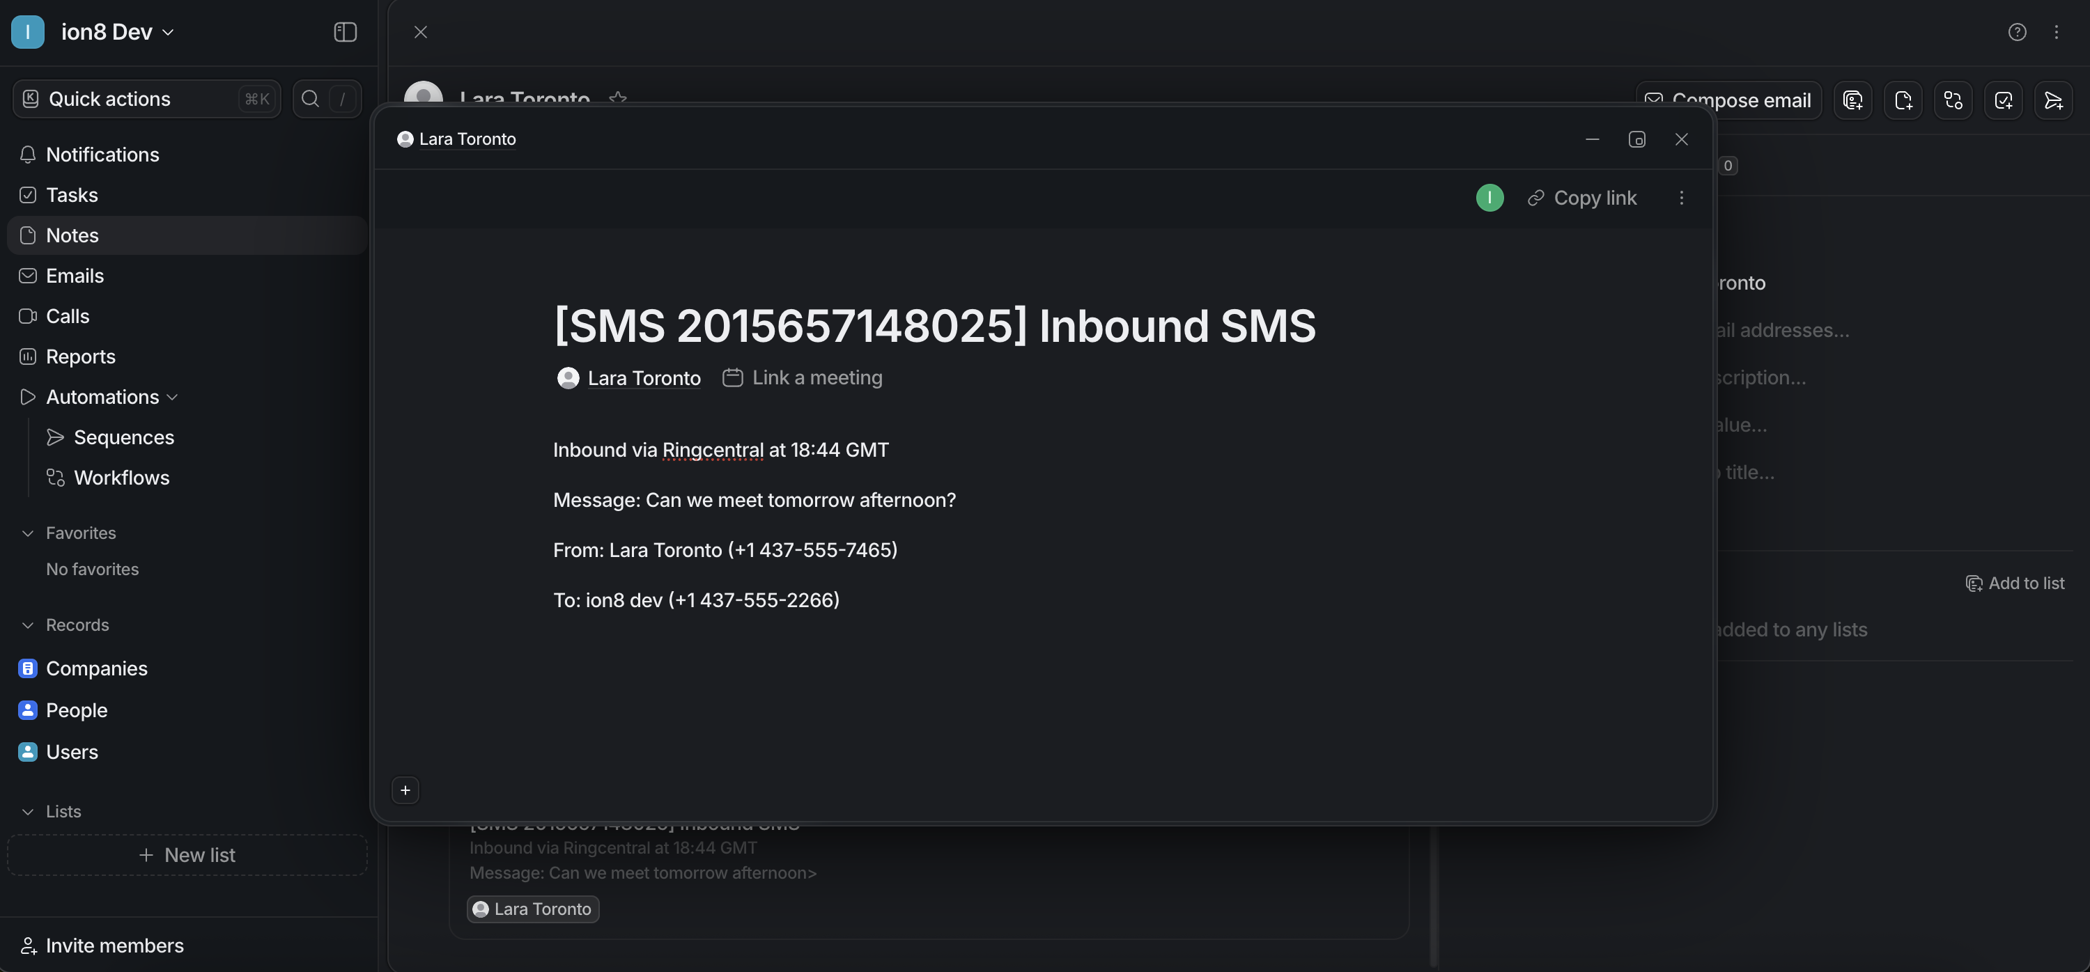Collapse the Favorites section
2090x972 pixels.
click(28, 533)
